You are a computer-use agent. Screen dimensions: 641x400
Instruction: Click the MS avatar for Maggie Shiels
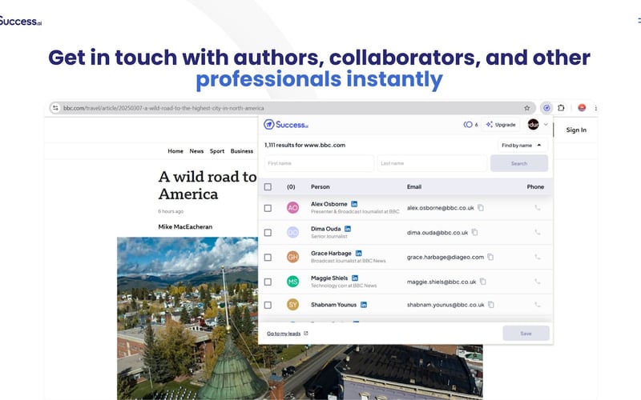292,282
